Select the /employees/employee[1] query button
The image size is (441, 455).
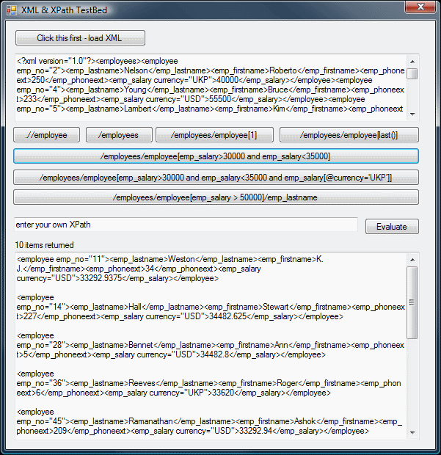(214, 135)
